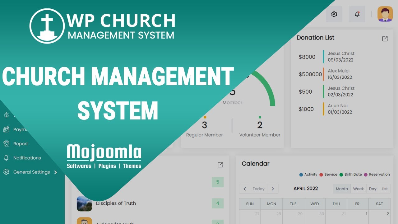The height and width of the screenshot is (224, 398).
Task: Open the notification bell in the top bar
Action: click(x=357, y=14)
